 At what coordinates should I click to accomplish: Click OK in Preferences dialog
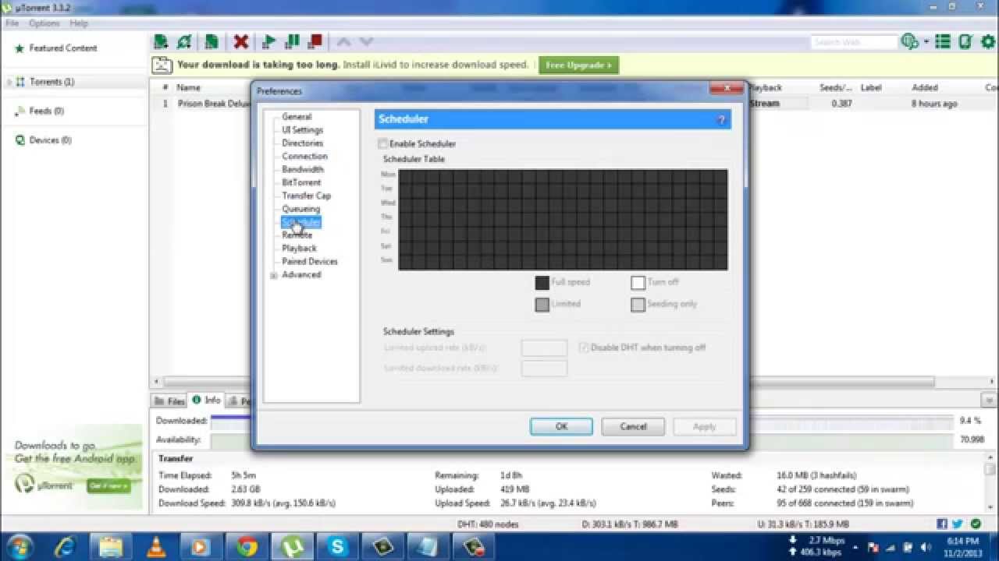pyautogui.click(x=561, y=426)
